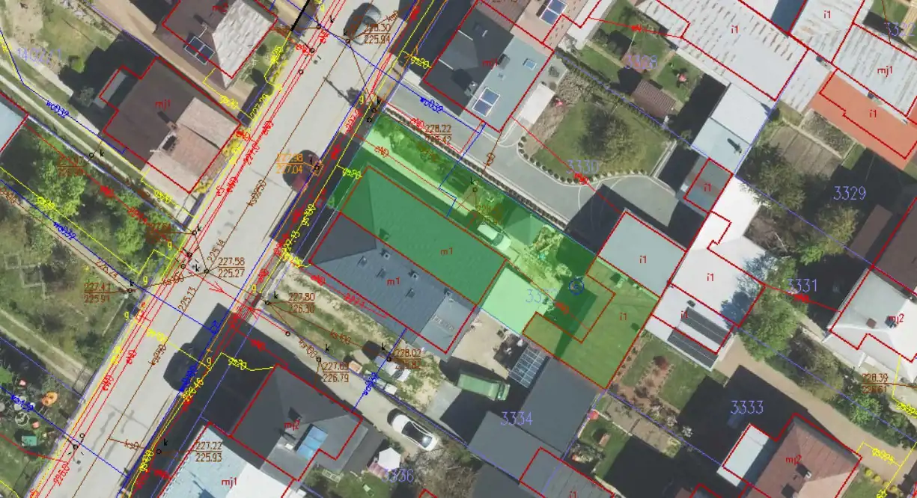Click the 227.22 / 225.93 elevation label
The image size is (917, 498).
(207, 451)
